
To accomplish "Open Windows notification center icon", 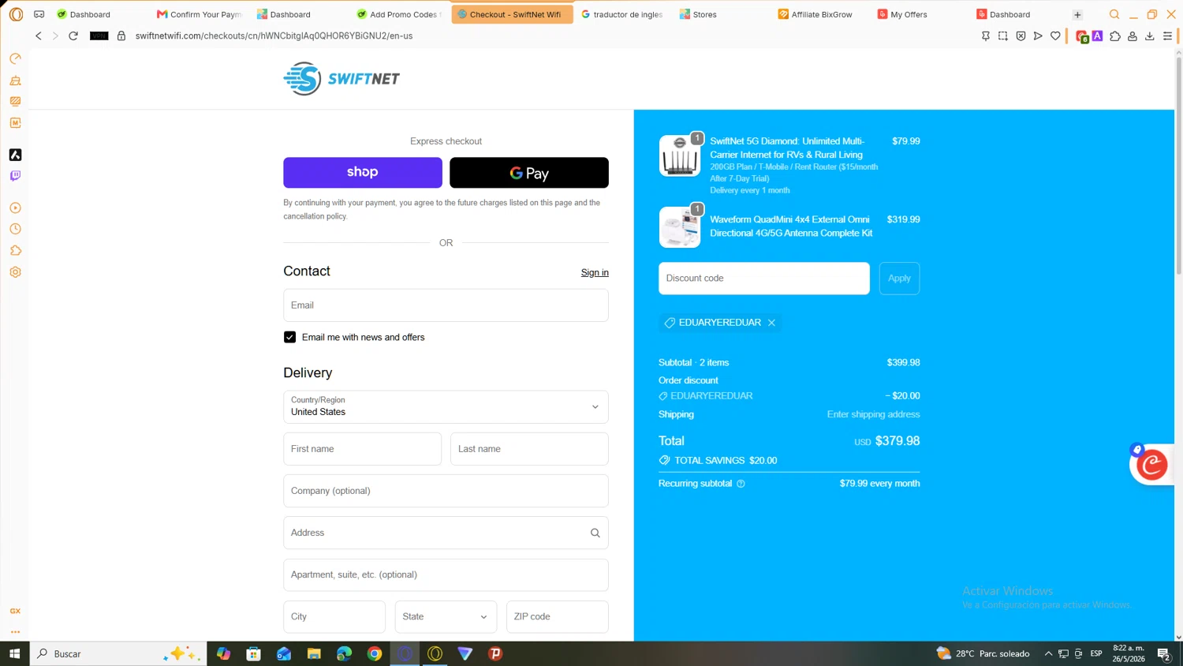I will pos(1163,653).
